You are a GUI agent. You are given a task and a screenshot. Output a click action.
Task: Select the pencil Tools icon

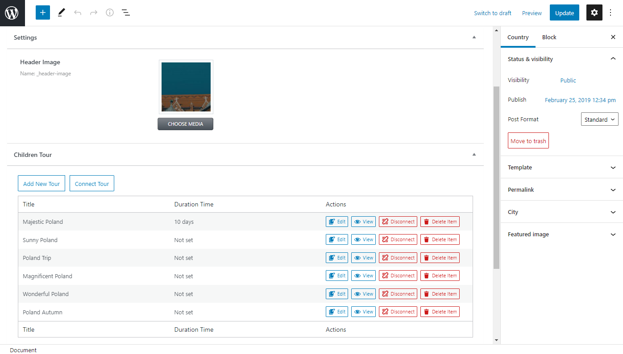62,13
